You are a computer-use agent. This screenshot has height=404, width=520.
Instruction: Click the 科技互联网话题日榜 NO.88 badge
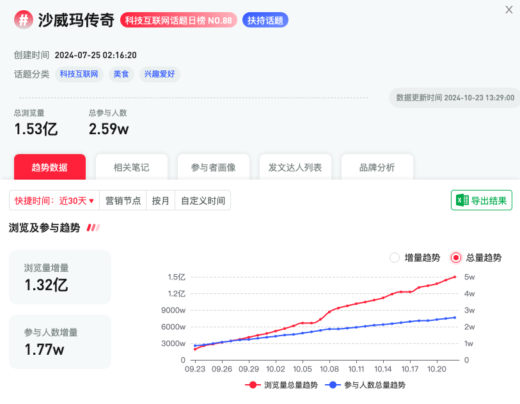pos(178,20)
